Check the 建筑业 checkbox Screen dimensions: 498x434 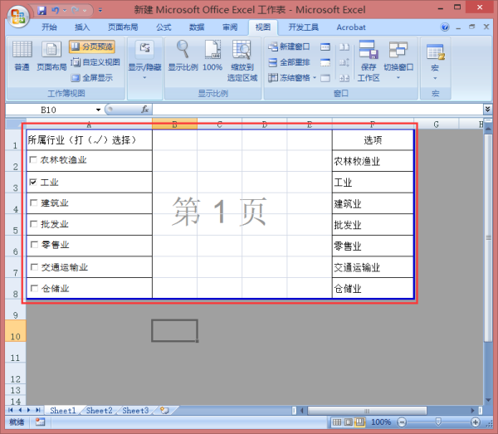pyautogui.click(x=34, y=202)
